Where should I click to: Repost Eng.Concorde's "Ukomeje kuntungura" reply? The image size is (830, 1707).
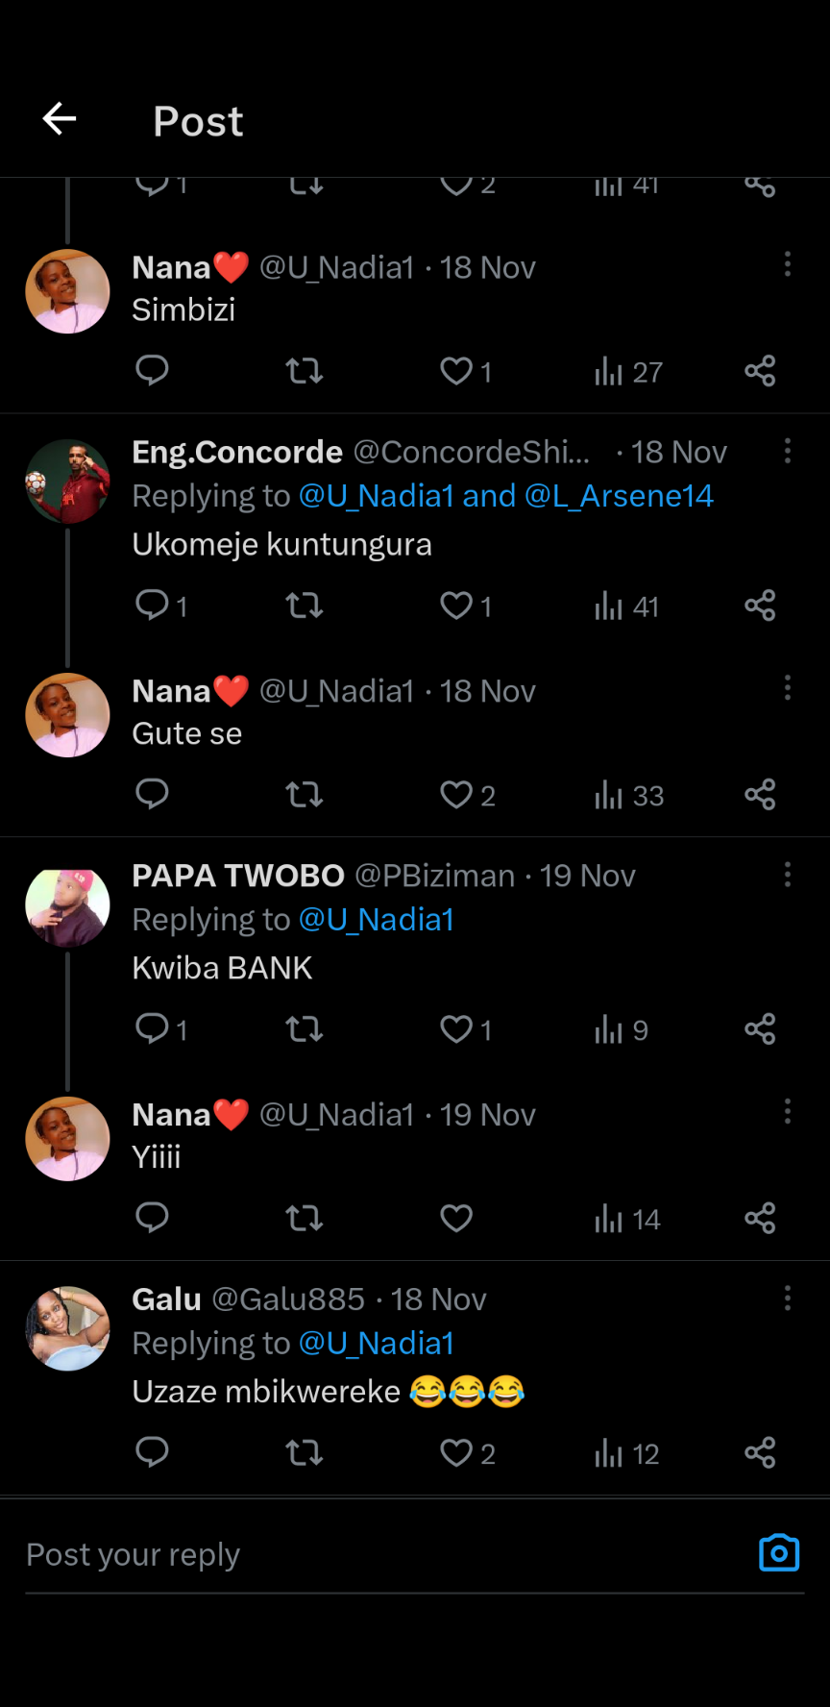tap(305, 606)
